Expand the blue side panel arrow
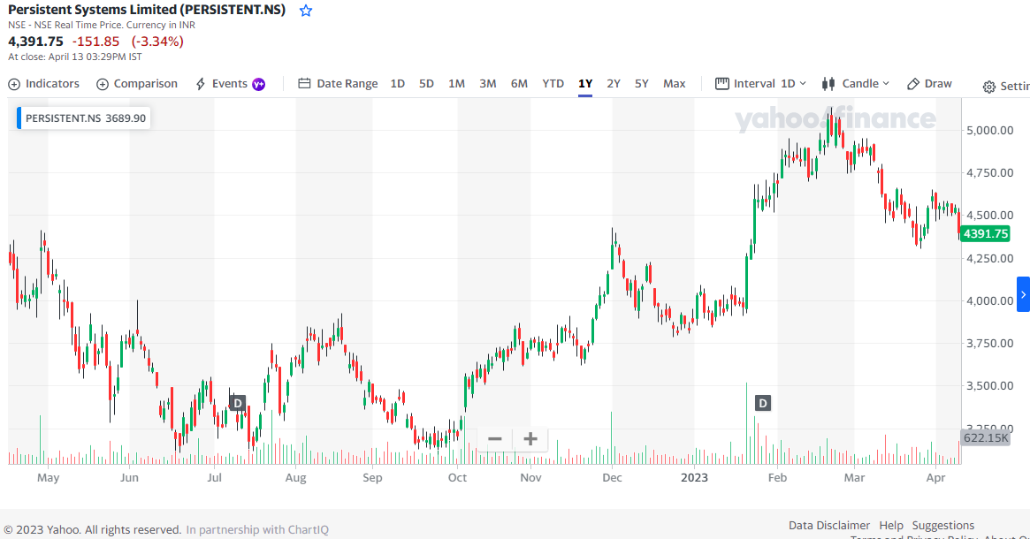The image size is (1030, 539). (1023, 294)
